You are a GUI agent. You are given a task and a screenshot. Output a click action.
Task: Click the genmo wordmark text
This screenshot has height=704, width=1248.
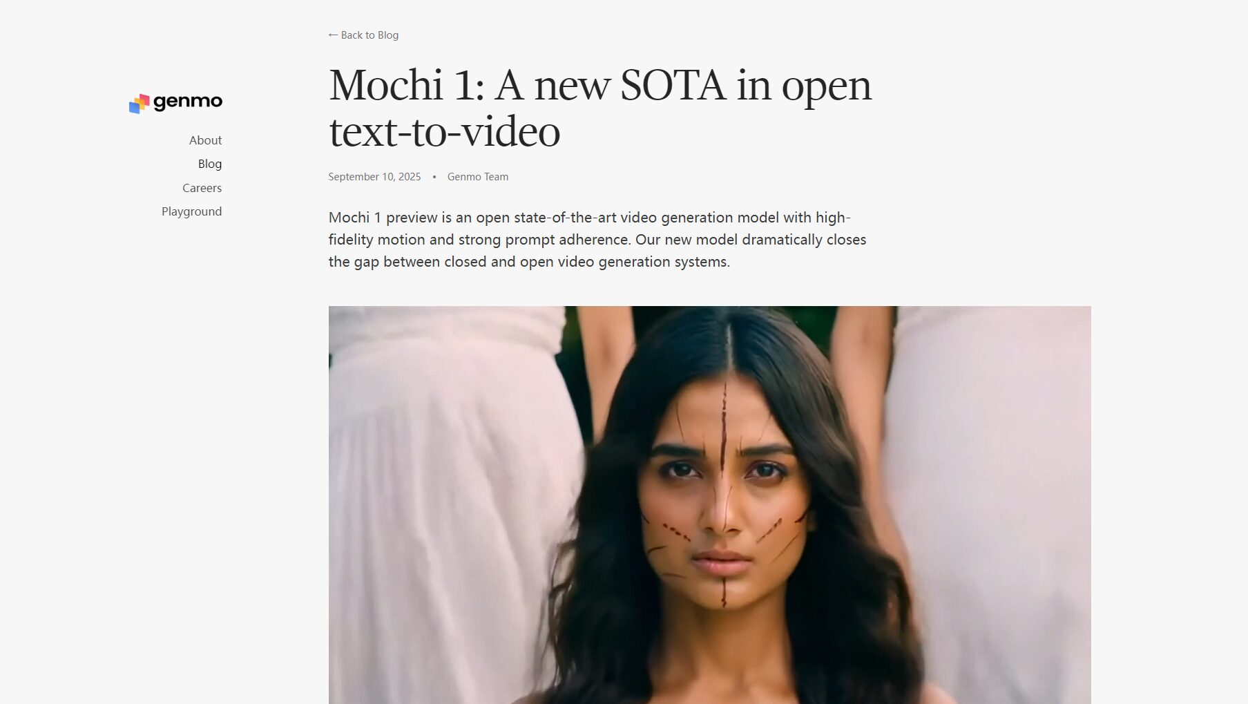(x=187, y=102)
